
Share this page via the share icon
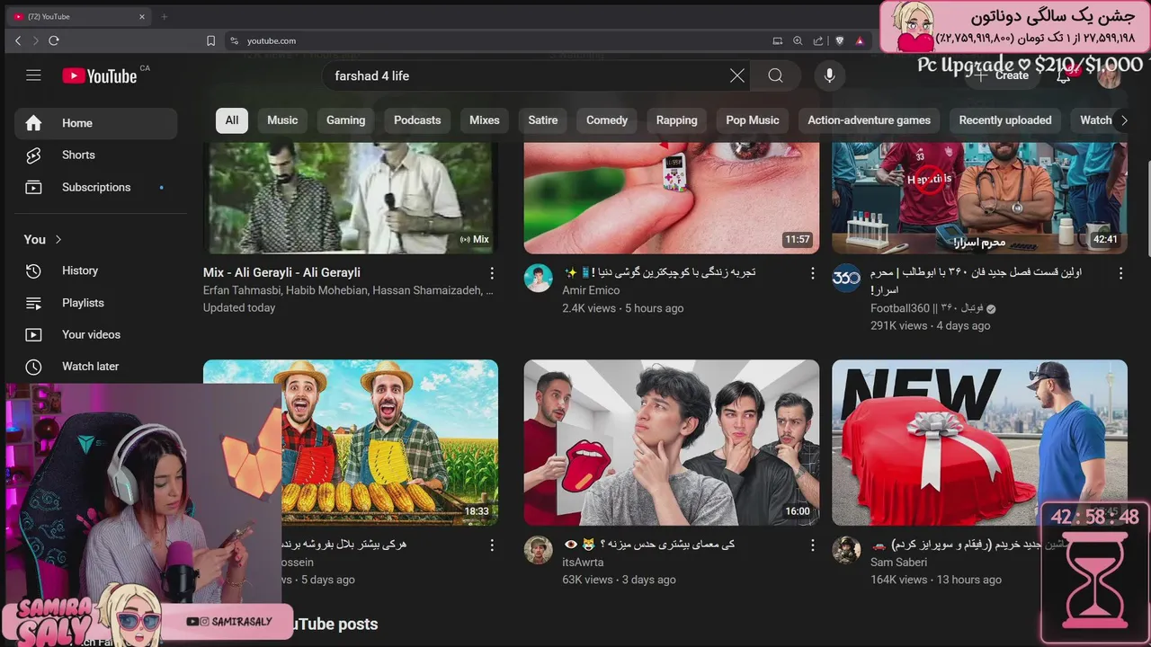[818, 40]
